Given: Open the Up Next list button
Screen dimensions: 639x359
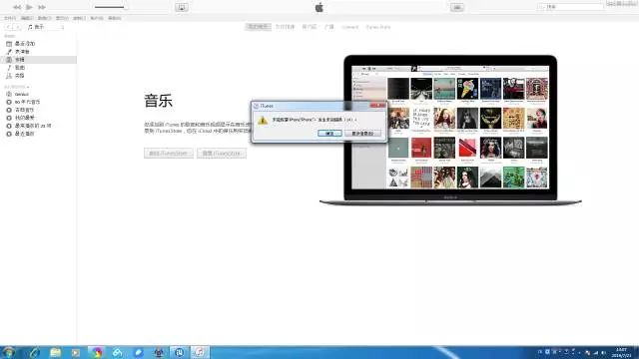Looking at the screenshot, I should pos(457,7).
